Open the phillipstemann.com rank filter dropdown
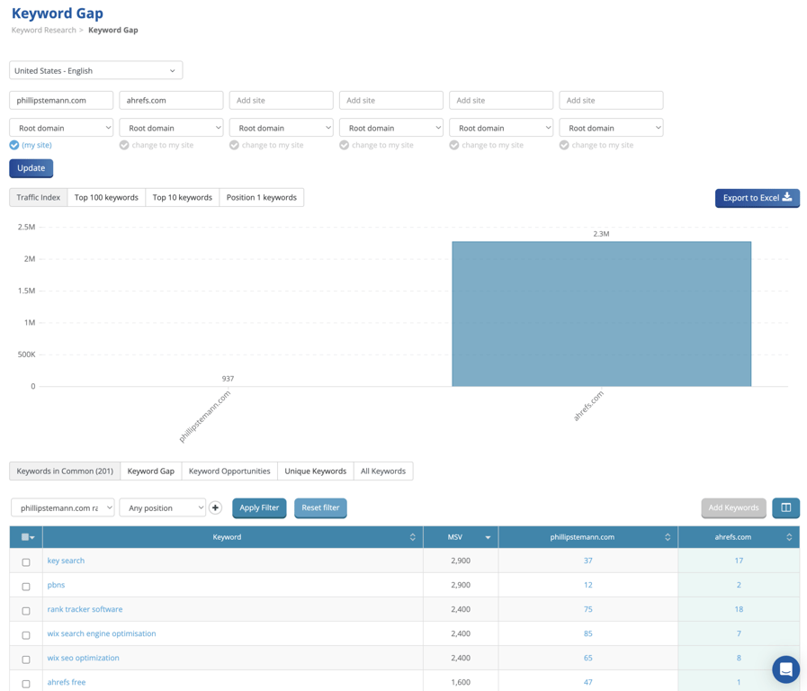The image size is (807, 691). [63, 507]
